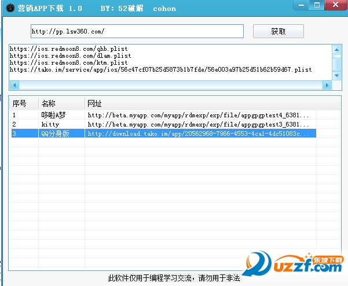The width and height of the screenshot is (348, 286).
Task: Click the serial number 2 cell
Action: click(x=24, y=124)
